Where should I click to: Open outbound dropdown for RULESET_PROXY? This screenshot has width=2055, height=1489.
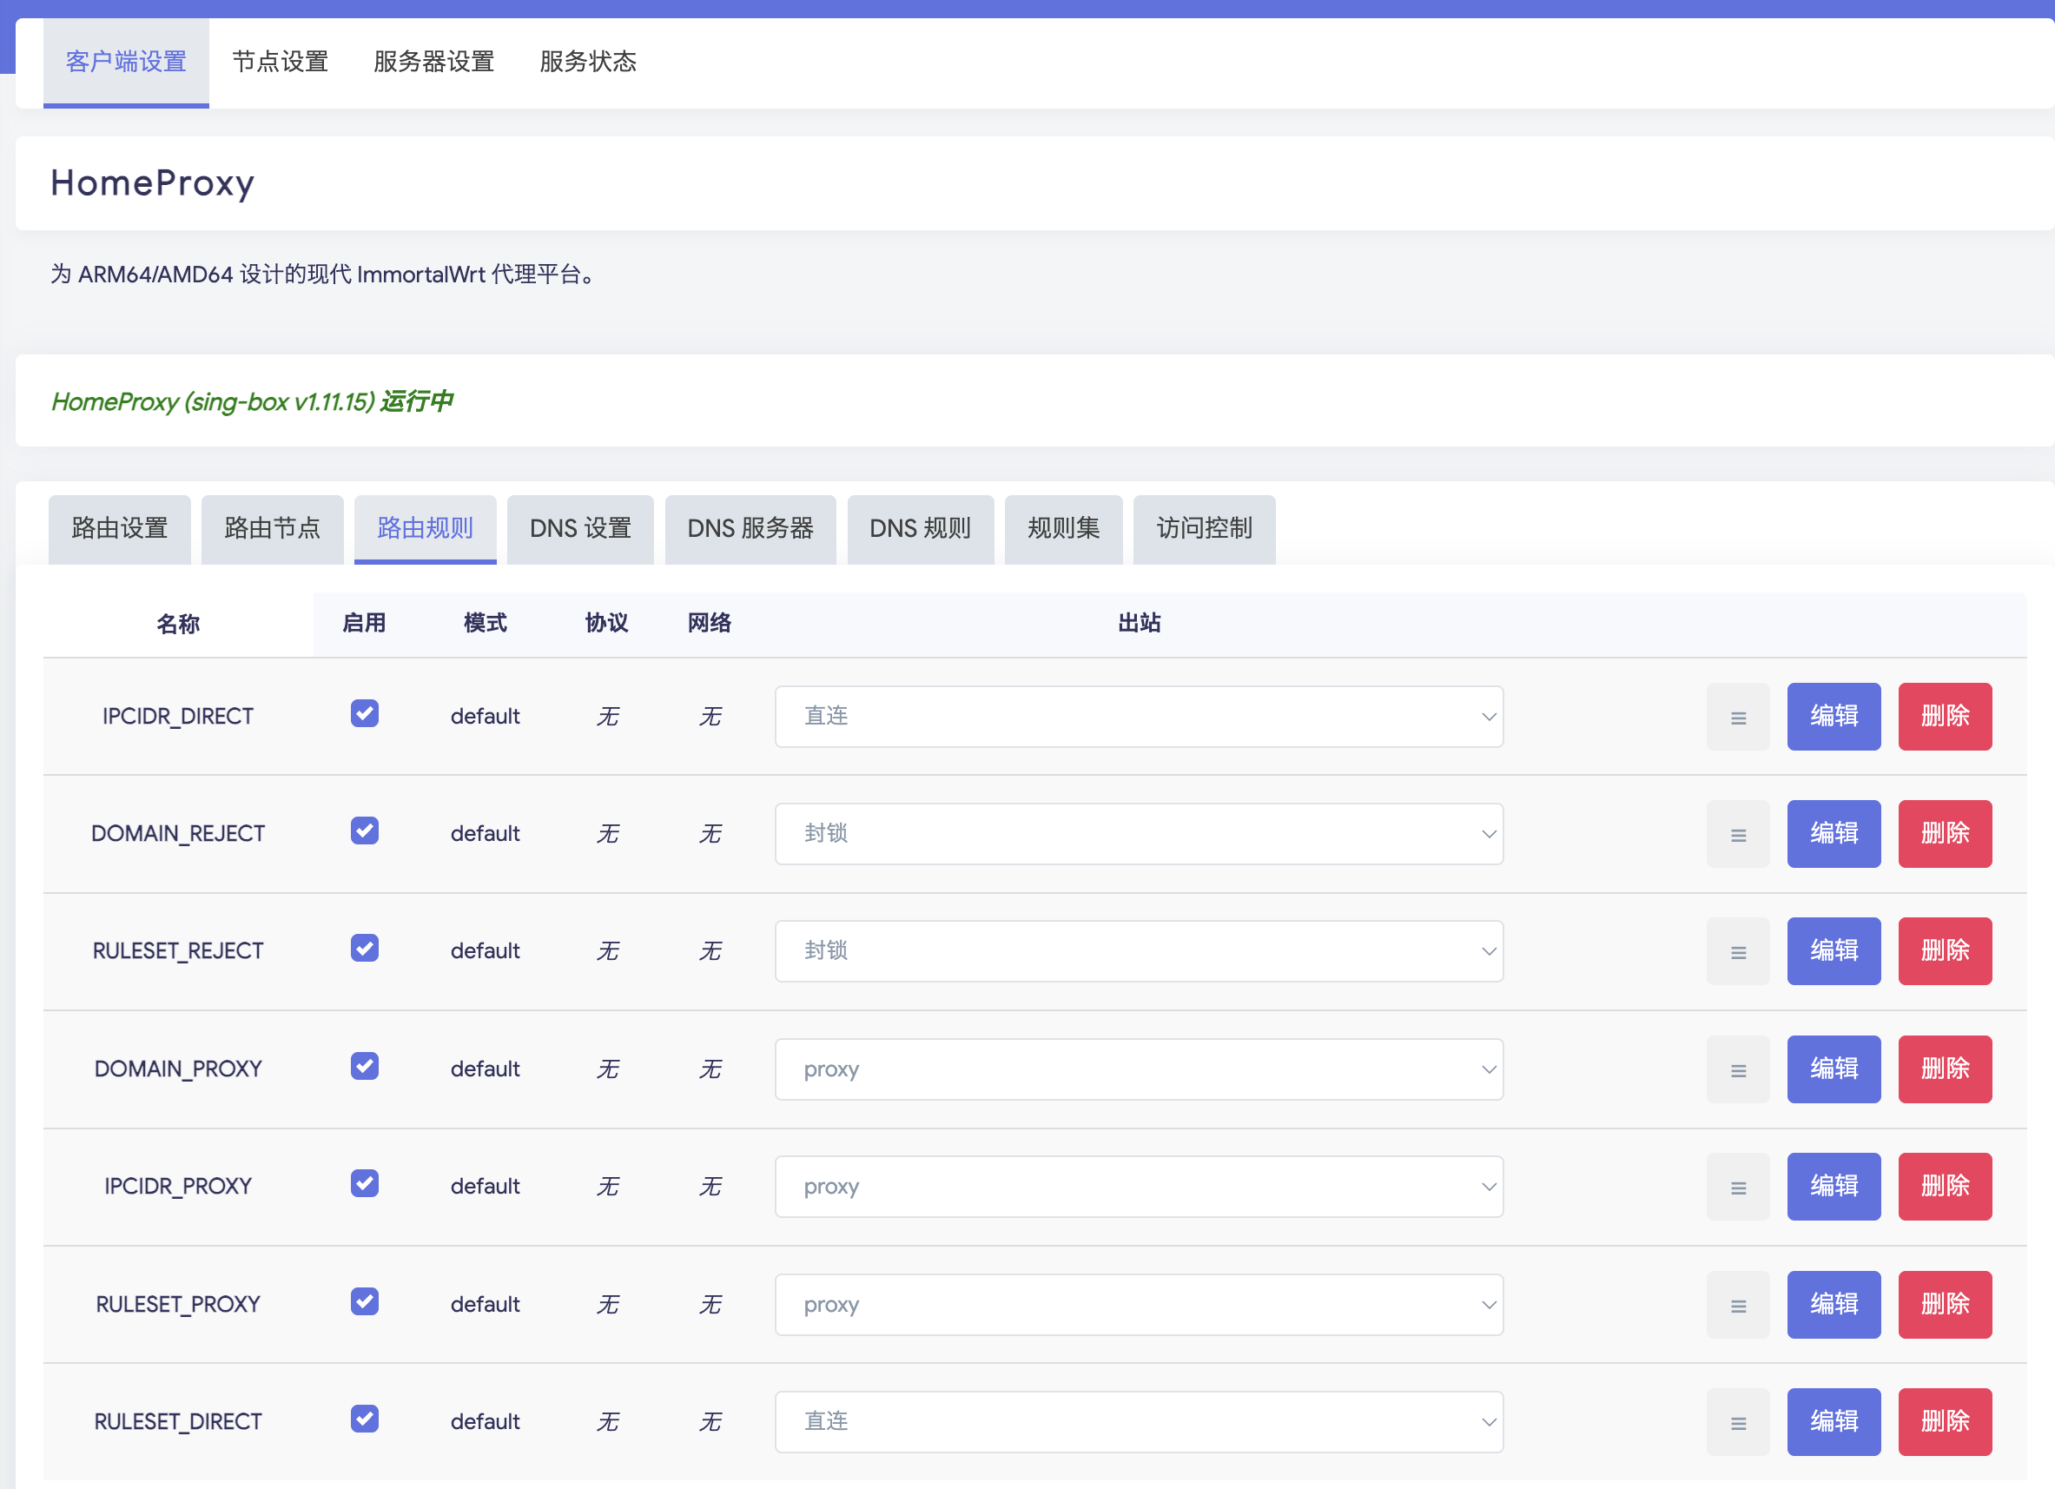1138,1305
